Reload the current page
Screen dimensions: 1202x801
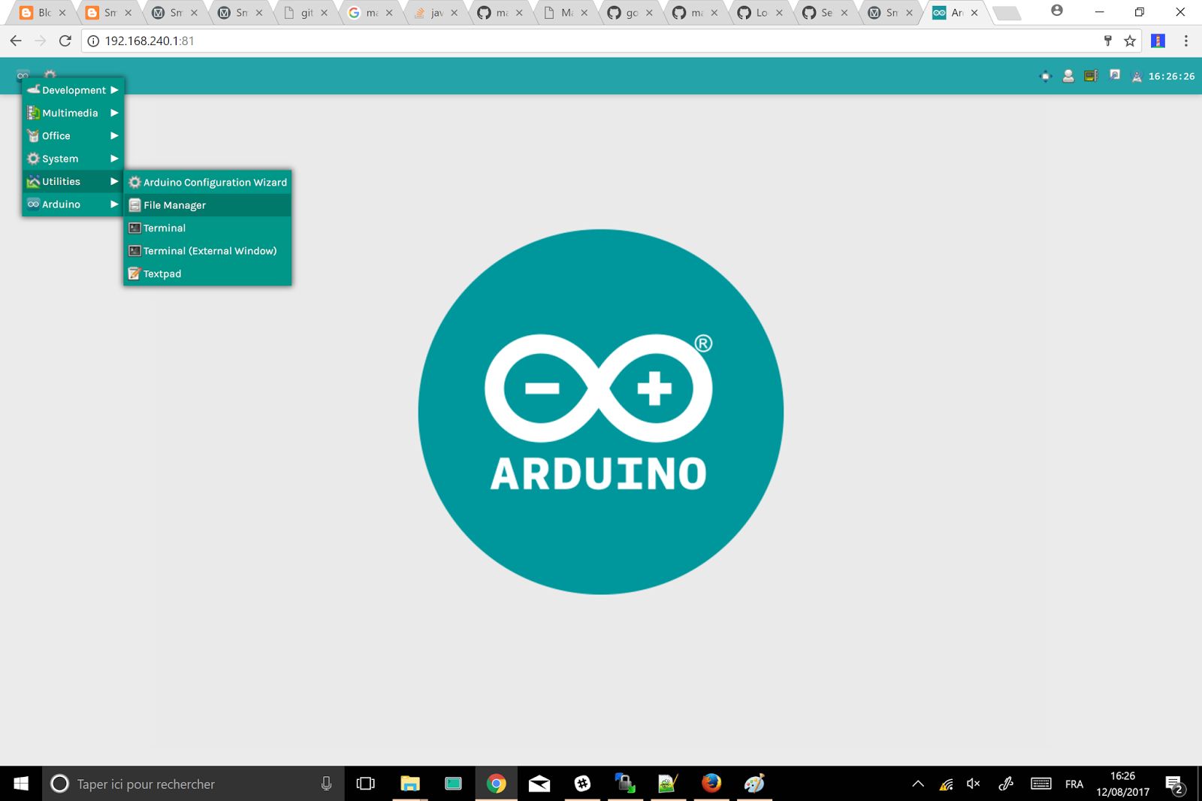coord(65,41)
